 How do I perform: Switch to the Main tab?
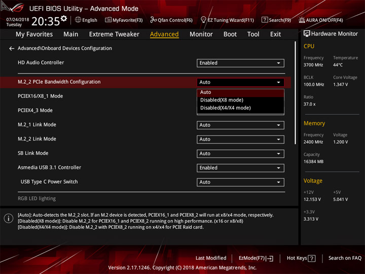coord(71,35)
